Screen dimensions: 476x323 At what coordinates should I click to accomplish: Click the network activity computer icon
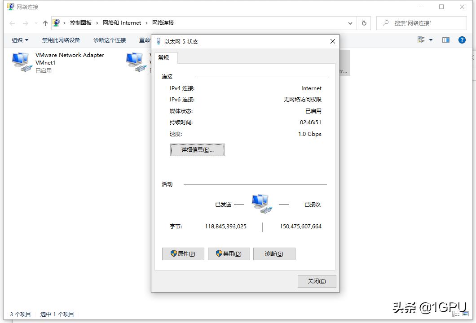click(x=262, y=204)
